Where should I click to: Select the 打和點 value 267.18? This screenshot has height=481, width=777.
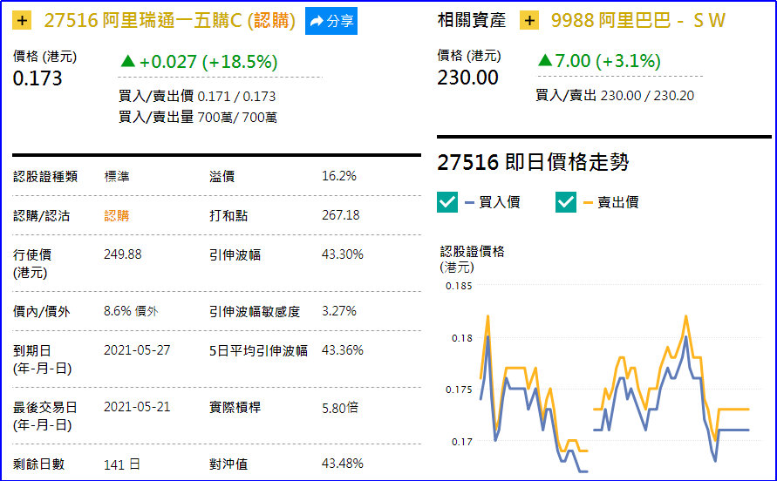point(340,215)
